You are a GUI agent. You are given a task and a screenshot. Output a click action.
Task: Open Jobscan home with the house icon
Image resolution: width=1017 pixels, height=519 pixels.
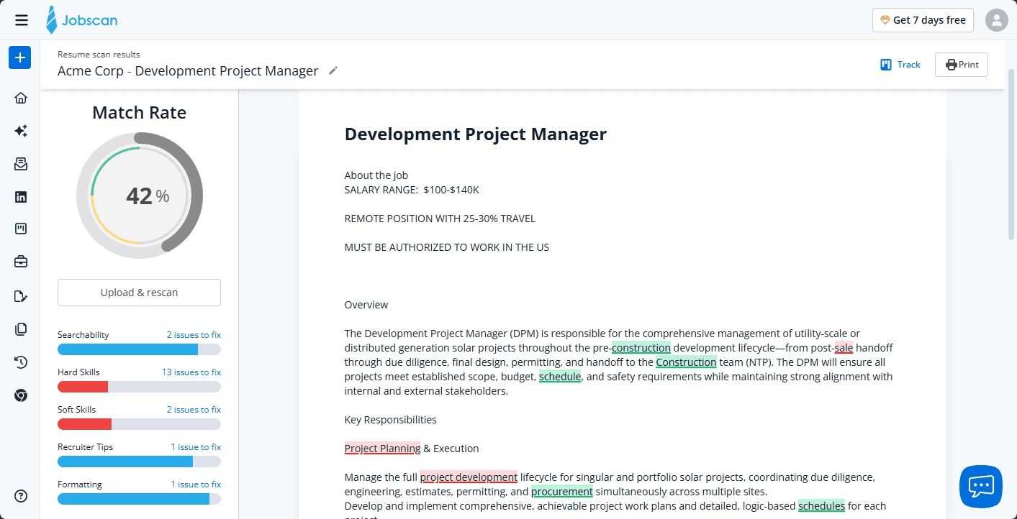pyautogui.click(x=20, y=98)
